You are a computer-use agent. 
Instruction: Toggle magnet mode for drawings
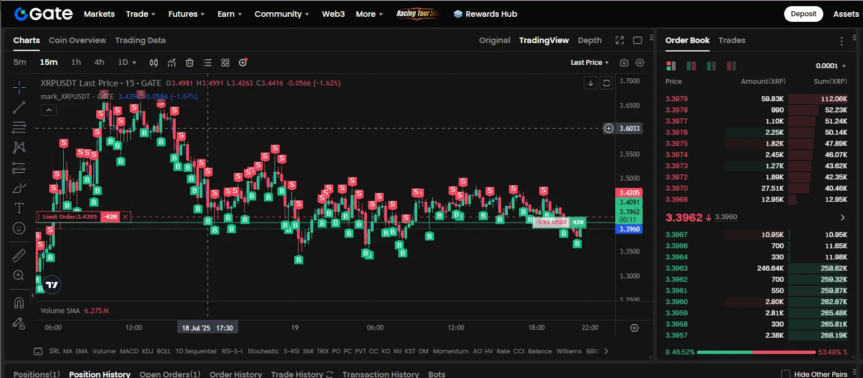click(x=19, y=303)
